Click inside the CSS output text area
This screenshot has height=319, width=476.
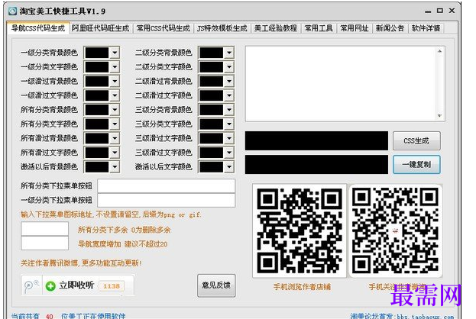[x=340, y=84]
